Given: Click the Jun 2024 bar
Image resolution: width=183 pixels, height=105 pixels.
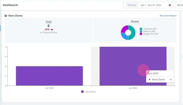Looking at the screenshot, I should point(133,66).
